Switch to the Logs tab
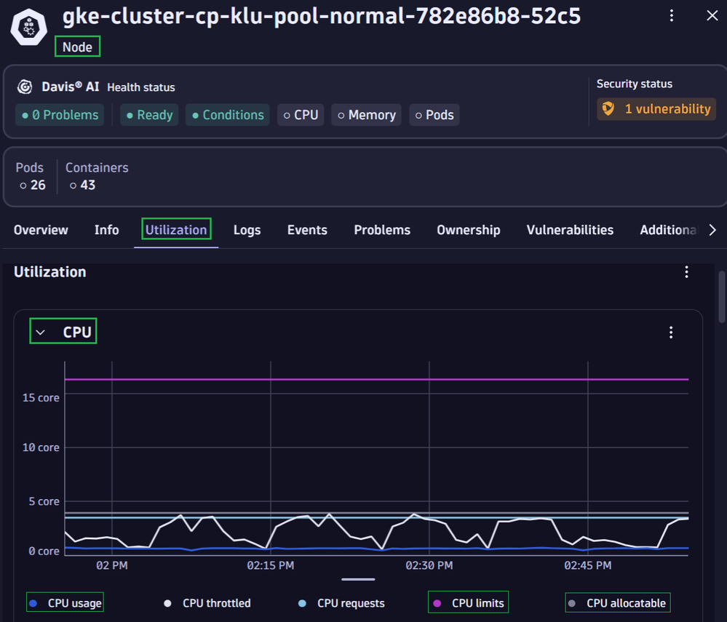 (x=247, y=230)
